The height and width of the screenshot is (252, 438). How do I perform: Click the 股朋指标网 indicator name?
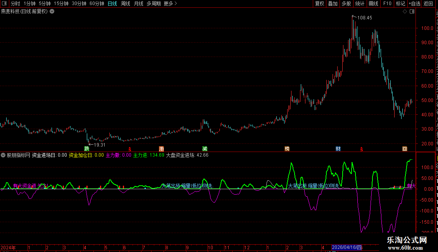19,155
